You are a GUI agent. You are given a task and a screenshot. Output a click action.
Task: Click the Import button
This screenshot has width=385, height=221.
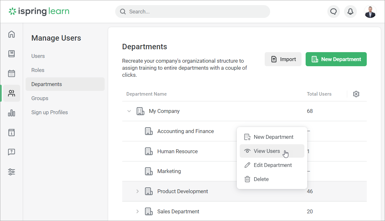(283, 59)
